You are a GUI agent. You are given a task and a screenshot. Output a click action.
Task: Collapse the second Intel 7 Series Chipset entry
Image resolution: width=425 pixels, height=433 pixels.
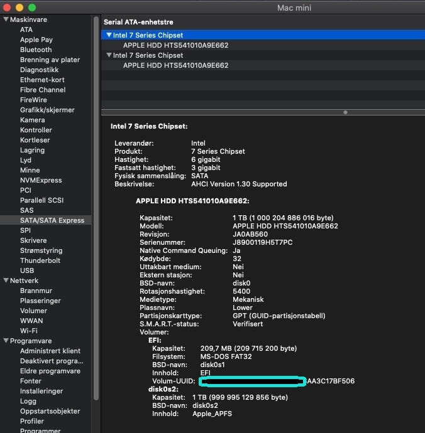click(x=109, y=55)
